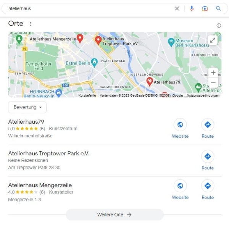
Task: Open the Atelierhaus Mengerzeile result title
Action: (x=40, y=185)
